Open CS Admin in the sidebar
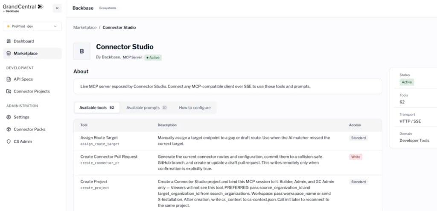Viewport: 437px width, 211px height. (x=32, y=142)
